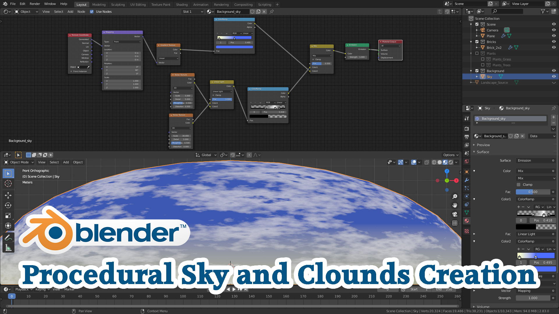Viewport: 559px width, 314px height.
Task: Select the Cursor tool in viewport toolbar
Action: tap(8, 183)
